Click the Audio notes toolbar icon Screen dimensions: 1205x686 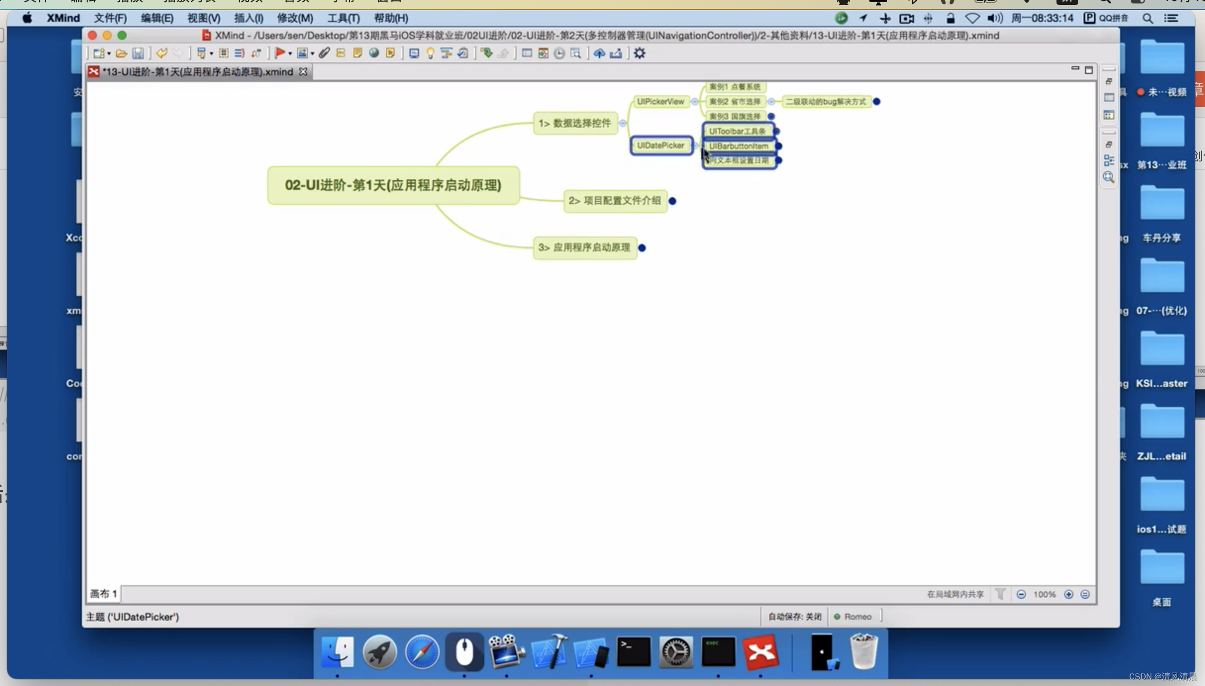coord(391,53)
